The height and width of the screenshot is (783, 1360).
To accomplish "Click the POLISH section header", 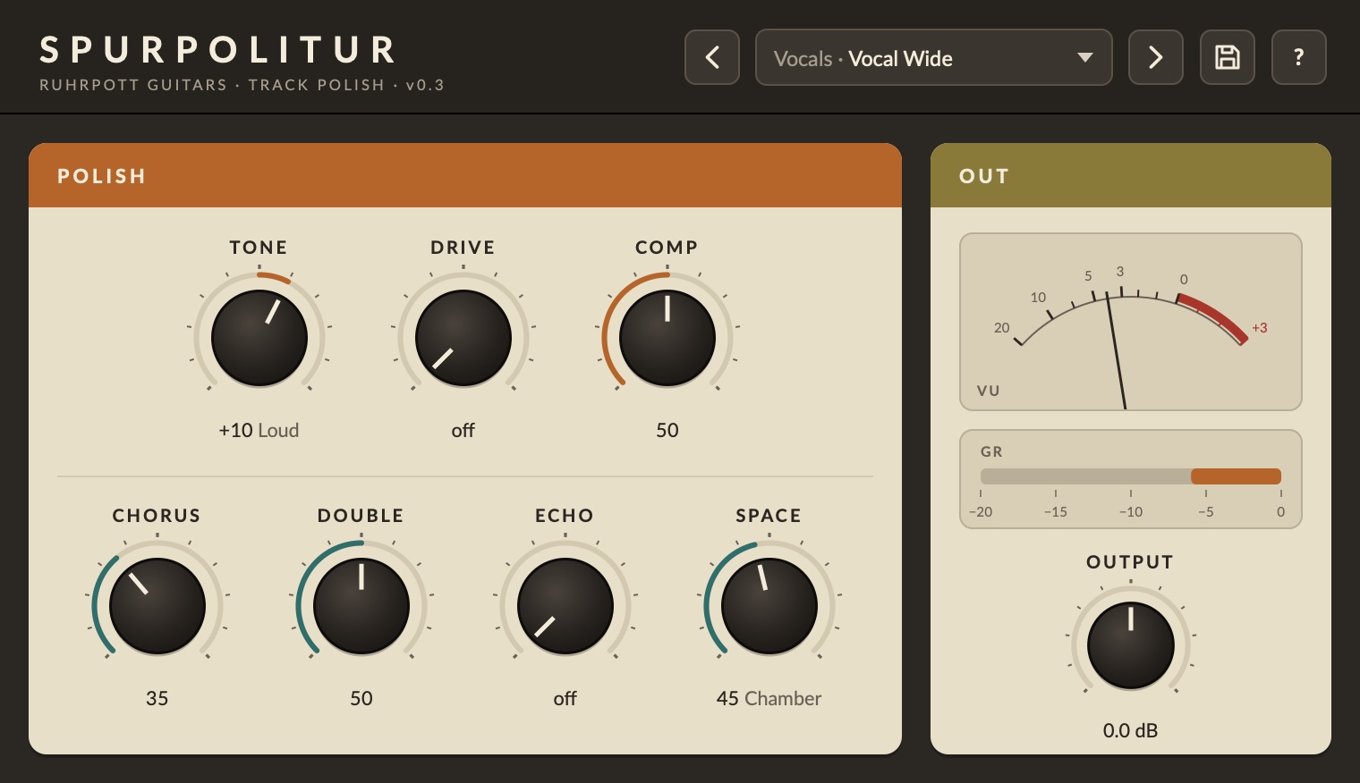I will [x=465, y=175].
